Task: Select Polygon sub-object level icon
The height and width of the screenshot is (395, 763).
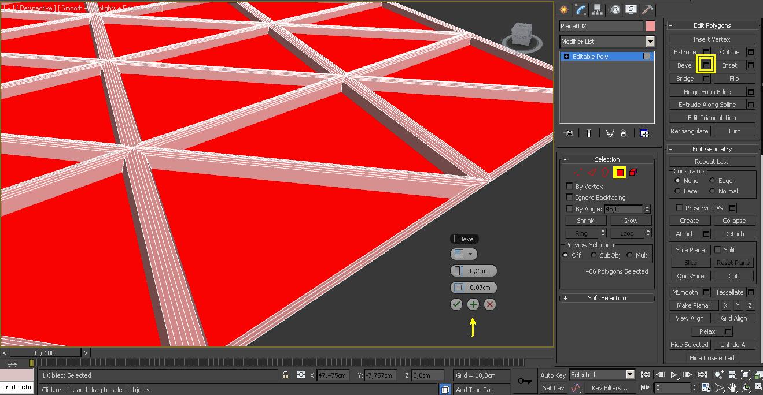Action: tap(620, 172)
